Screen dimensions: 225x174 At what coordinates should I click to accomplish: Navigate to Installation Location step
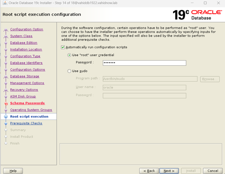(x=26, y=49)
